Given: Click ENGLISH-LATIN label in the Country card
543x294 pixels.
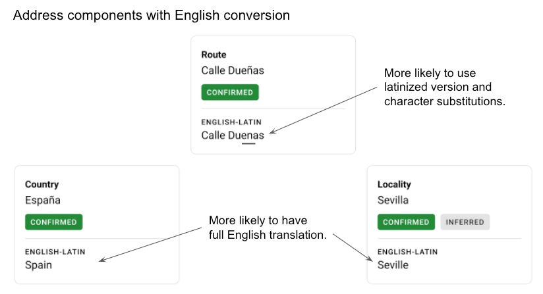Looking at the screenshot, I should pos(55,251).
